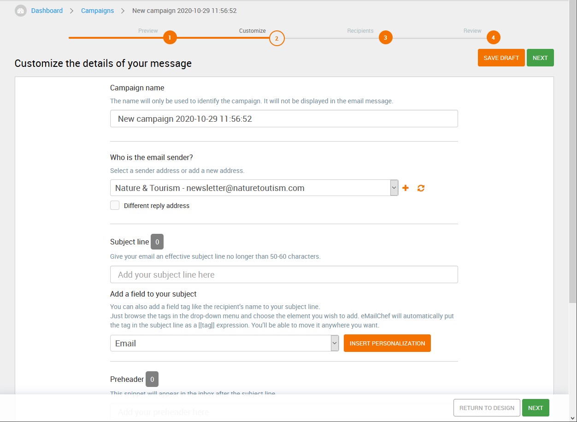
Task: Open step 4 Review circle
Action: [x=493, y=38]
